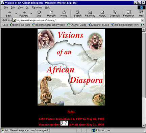Show more Links bar items arrow
The height and width of the screenshot is (133, 146).
(143, 25)
